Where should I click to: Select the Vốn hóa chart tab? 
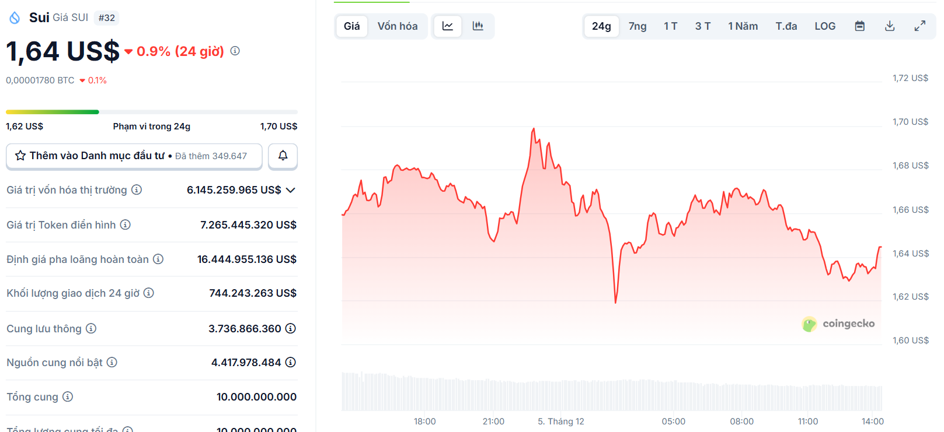click(398, 26)
